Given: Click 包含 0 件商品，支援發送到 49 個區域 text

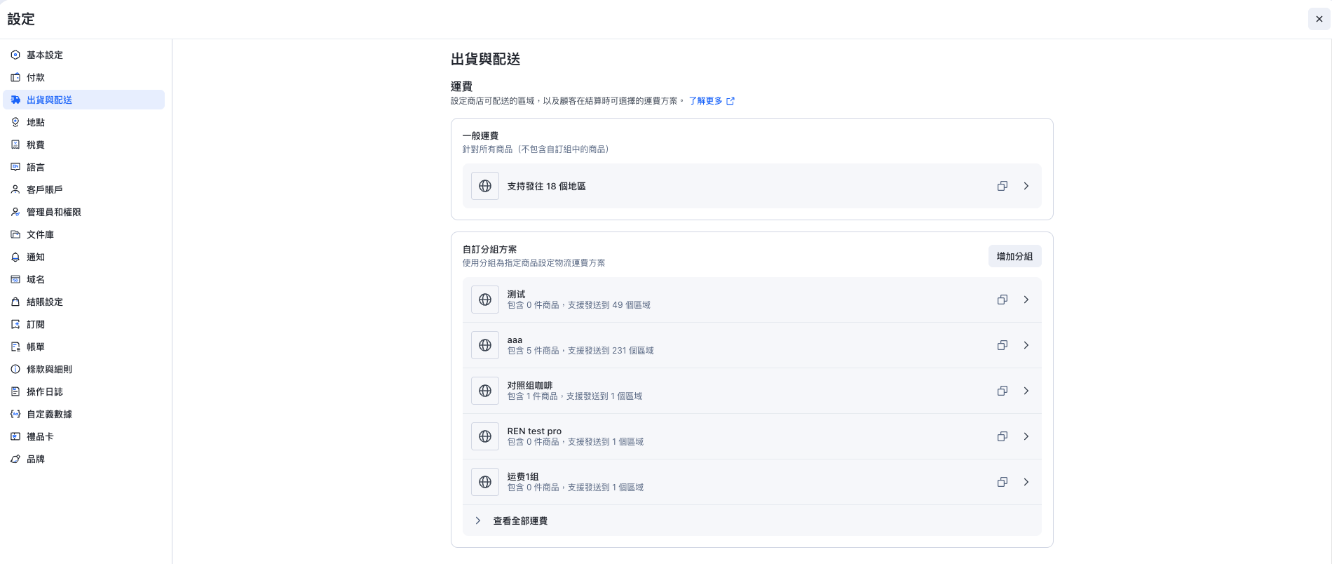Looking at the screenshot, I should coord(579,305).
